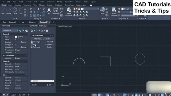
Task: Sort by Status column header
Action: click(x=49, y=39)
